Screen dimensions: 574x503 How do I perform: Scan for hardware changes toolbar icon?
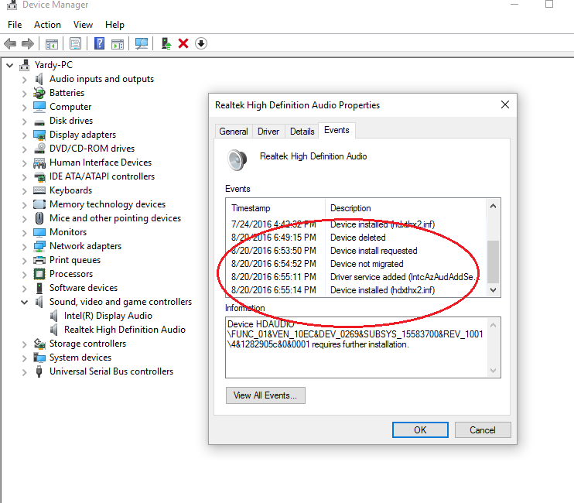tap(142, 44)
